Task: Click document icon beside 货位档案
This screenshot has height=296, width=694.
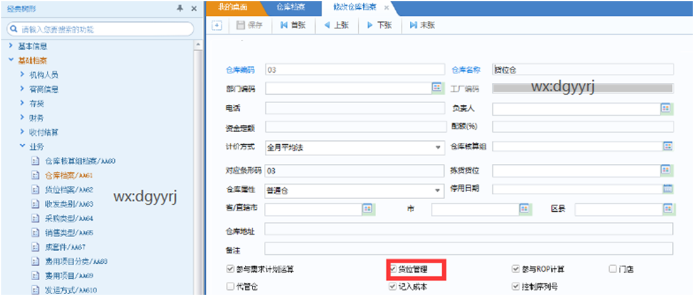Action: tap(36, 190)
